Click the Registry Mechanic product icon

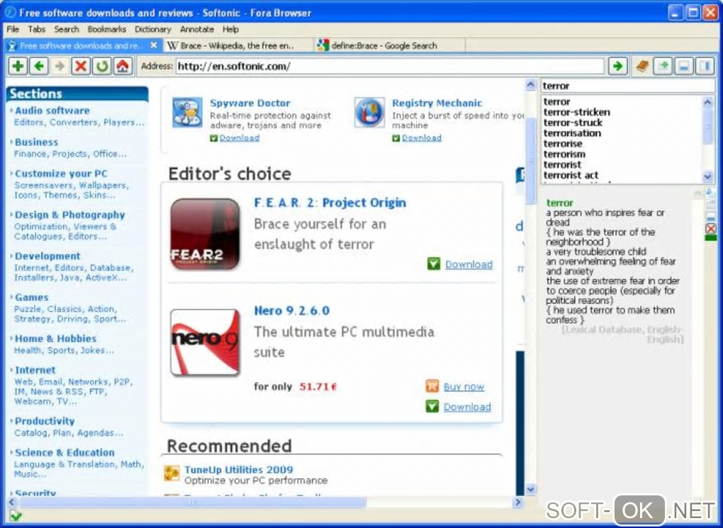point(369,112)
